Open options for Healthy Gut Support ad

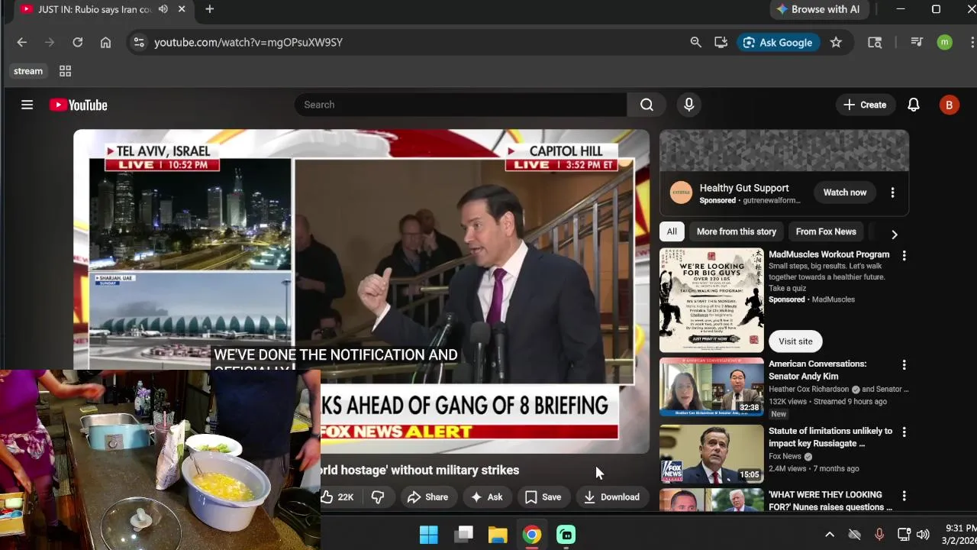coord(892,192)
